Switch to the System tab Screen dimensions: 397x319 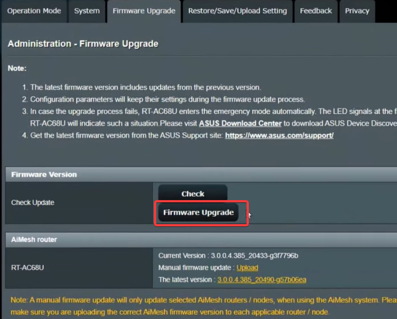87,11
